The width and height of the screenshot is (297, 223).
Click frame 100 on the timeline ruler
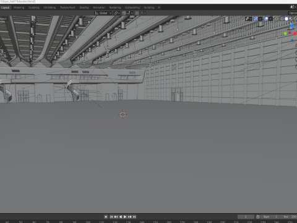coord(88,222)
